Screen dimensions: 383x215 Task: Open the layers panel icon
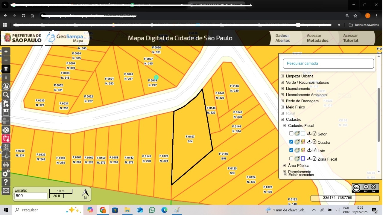tap(6, 69)
